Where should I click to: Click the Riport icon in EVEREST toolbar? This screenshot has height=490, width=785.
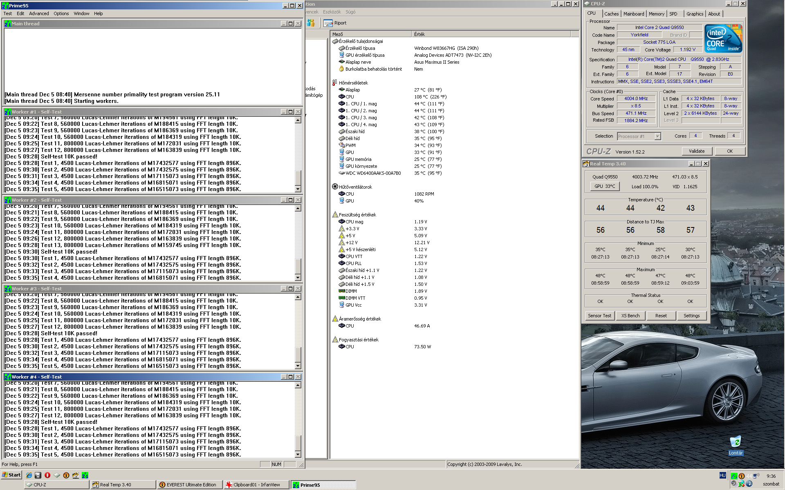(328, 23)
